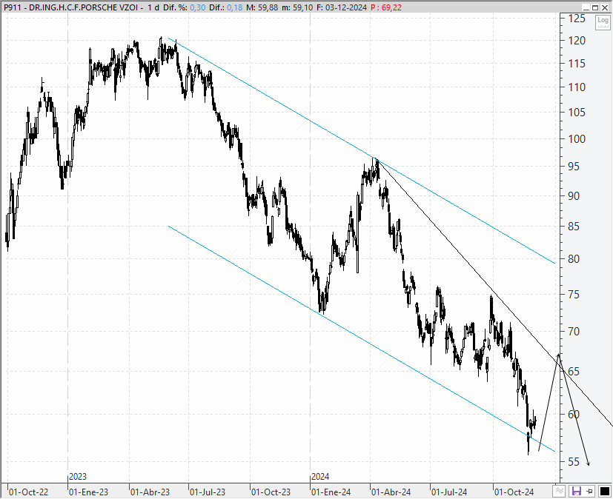The image size is (613, 499).
Task: Click the 95 price axis label
Action: pyautogui.click(x=574, y=167)
